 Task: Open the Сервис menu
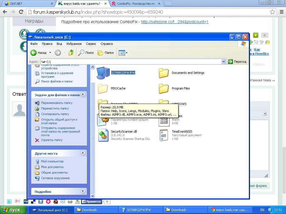(91, 44)
